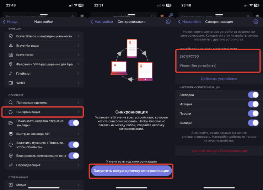This screenshot has height=190, width=263.
Task: Expand Файрвол и VPN chevron
Action: point(78,64)
